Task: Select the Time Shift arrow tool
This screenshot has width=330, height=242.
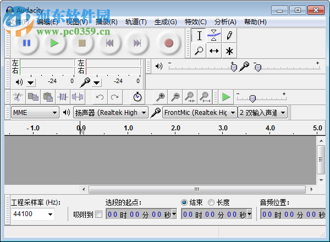Action: coord(214,51)
